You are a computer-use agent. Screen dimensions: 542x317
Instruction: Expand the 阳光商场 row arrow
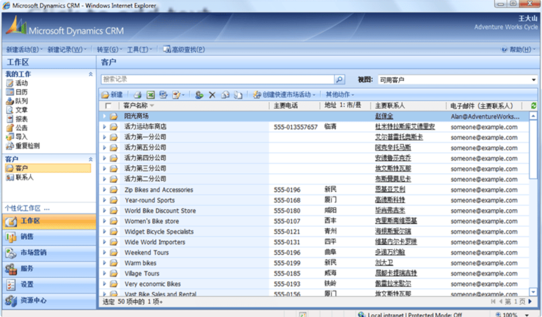pos(104,116)
